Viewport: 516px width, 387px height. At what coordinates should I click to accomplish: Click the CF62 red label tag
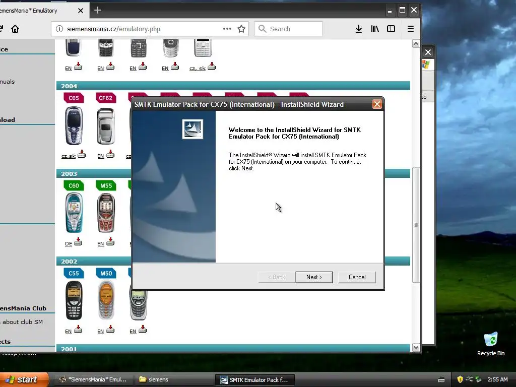[x=106, y=98]
